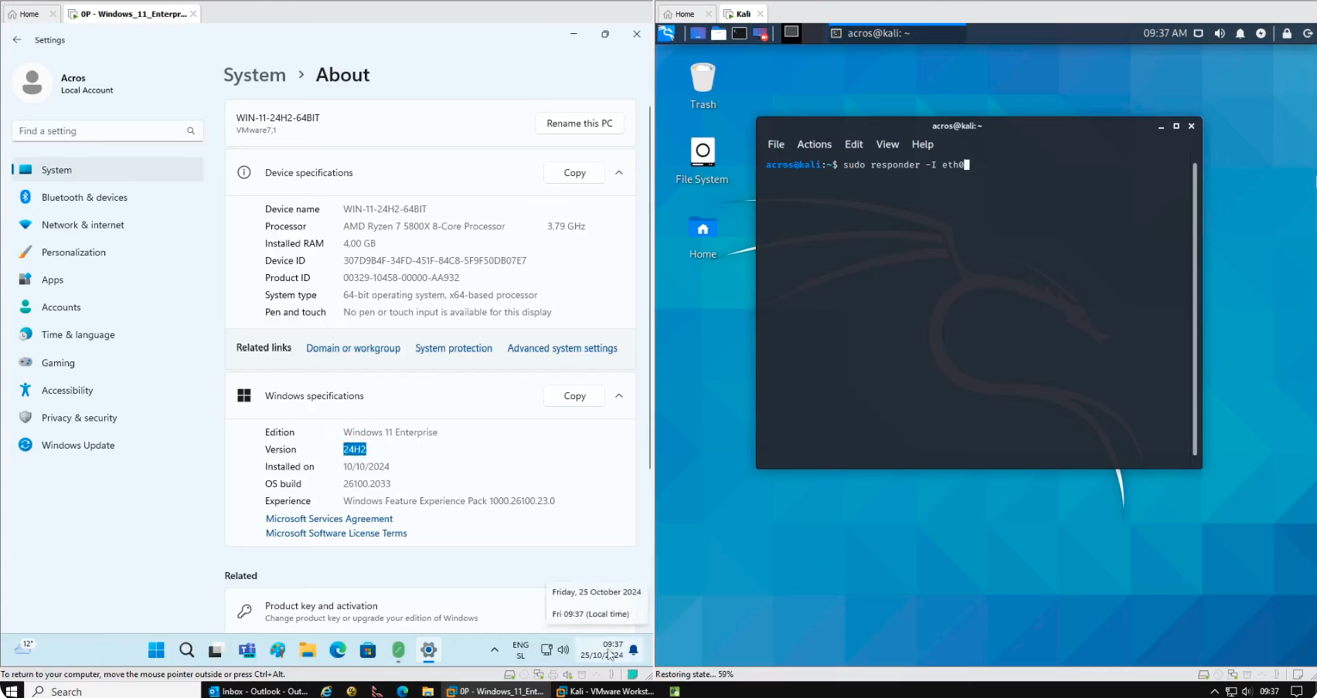This screenshot has height=698, width=1317.
Task: Open Microsoft Store from the taskbar
Action: click(x=368, y=650)
